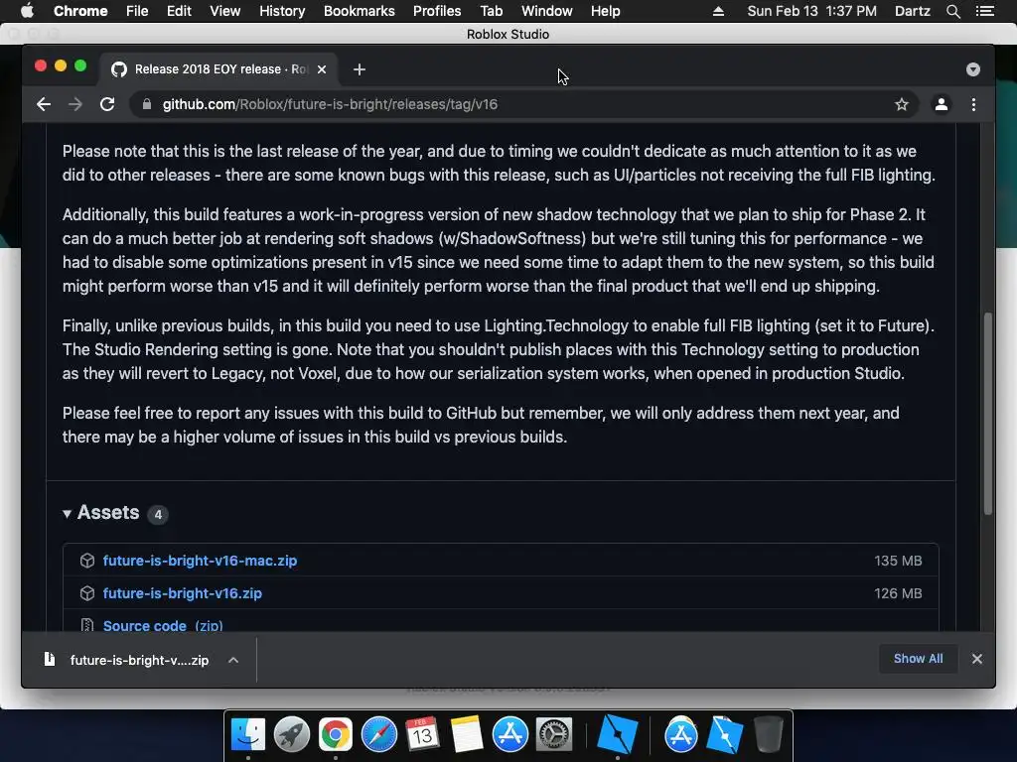
Task: Close the downloads bar
Action: 977,659
